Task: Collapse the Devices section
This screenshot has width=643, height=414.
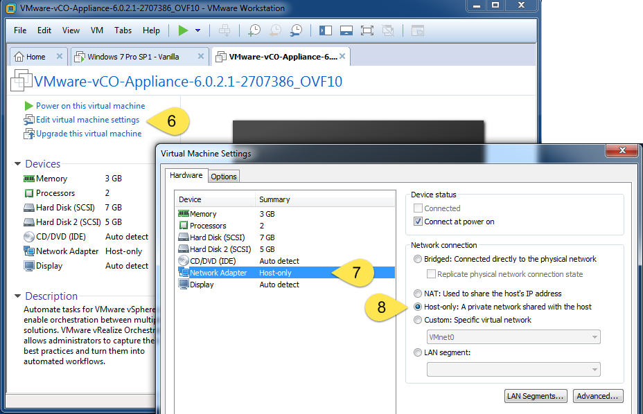Action: pyautogui.click(x=17, y=163)
